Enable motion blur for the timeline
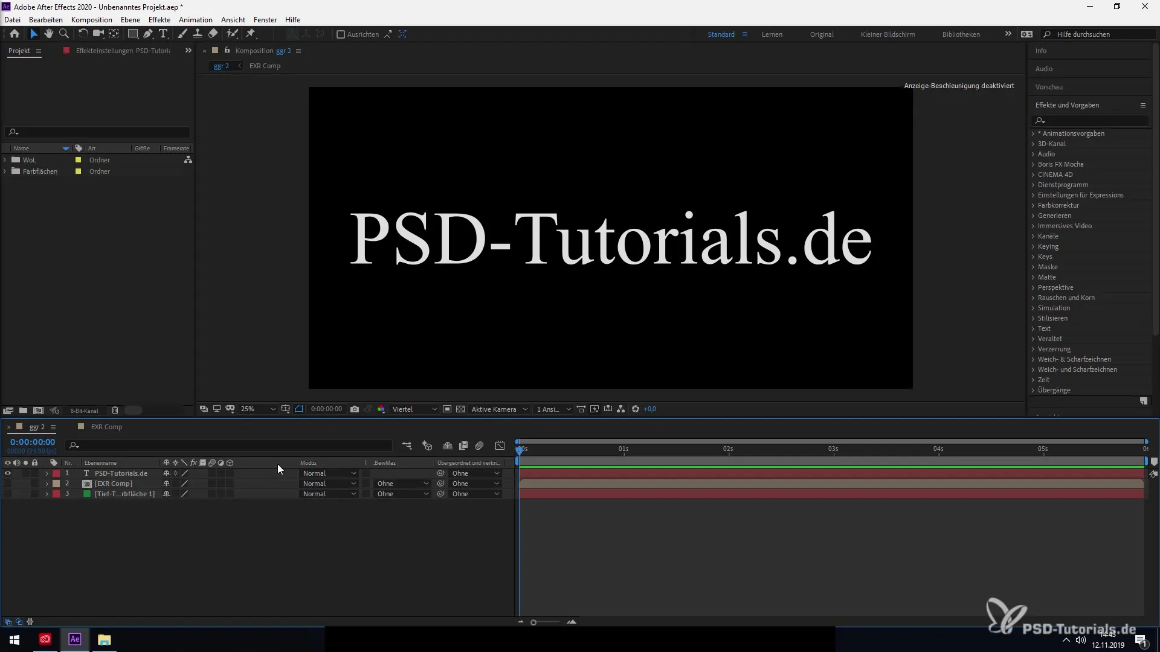Image resolution: width=1160 pixels, height=652 pixels. coord(479,446)
